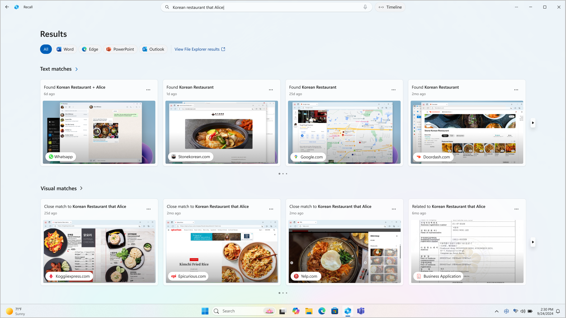Viewport: 566px width, 318px height.
Task: Expand carousel next arrow on text results
Action: tap(533, 123)
